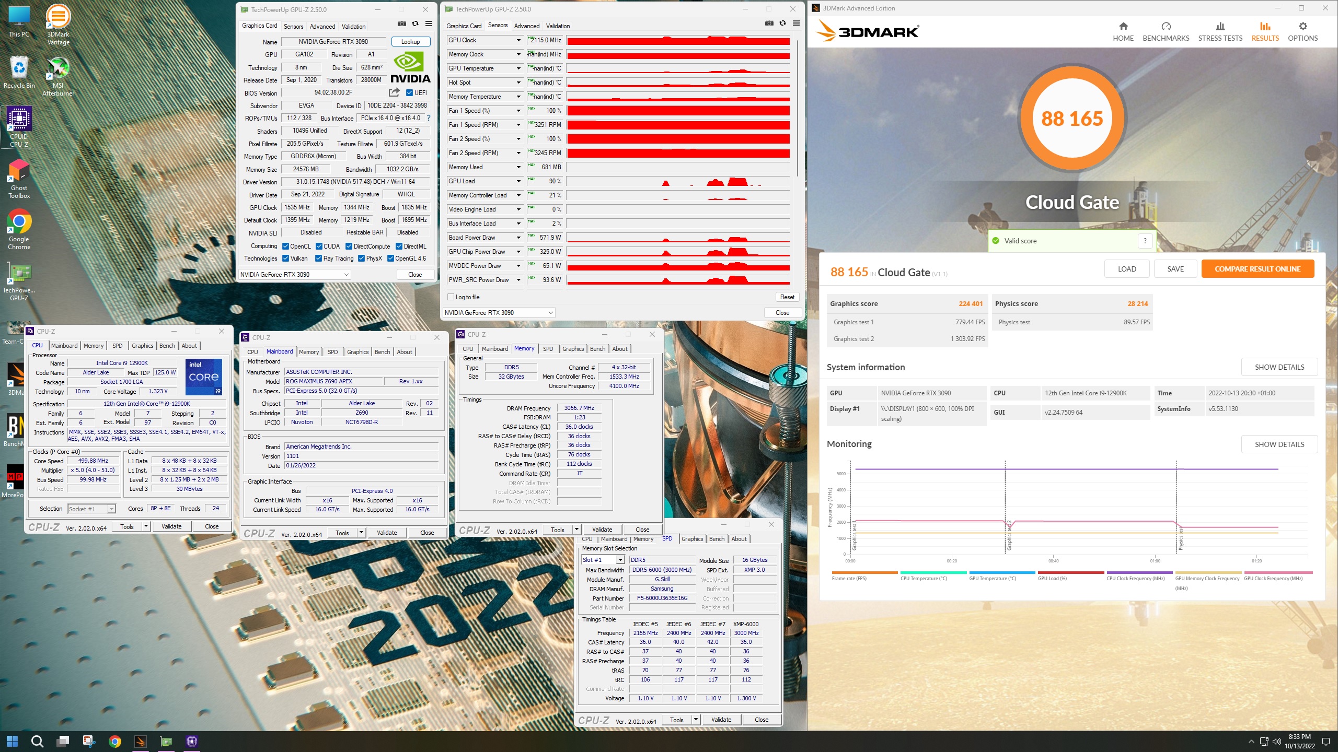Click camera icon in GPU-Z Sensors window
The height and width of the screenshot is (752, 1338).
point(769,23)
